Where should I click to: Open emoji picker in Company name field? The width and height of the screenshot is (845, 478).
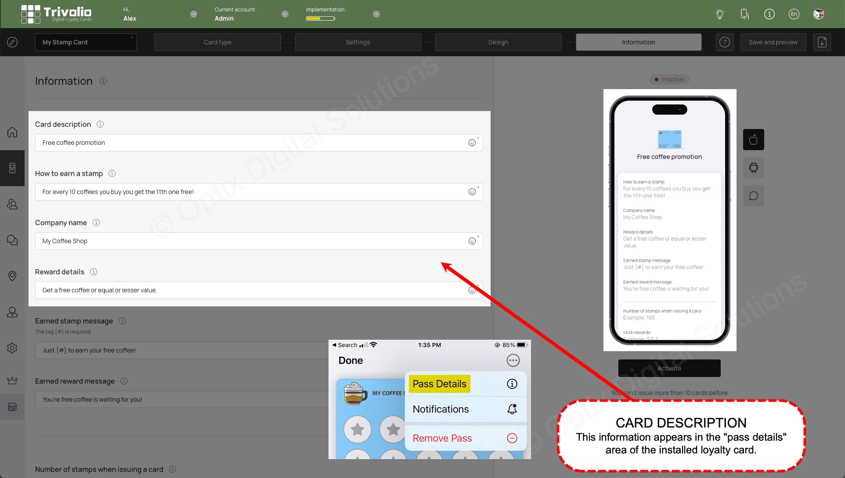click(x=472, y=241)
